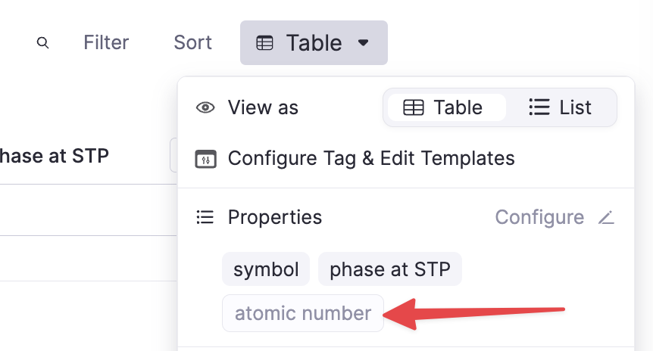Click the eye icon beside View as
Viewport: 653px width, 351px height.
coord(205,107)
